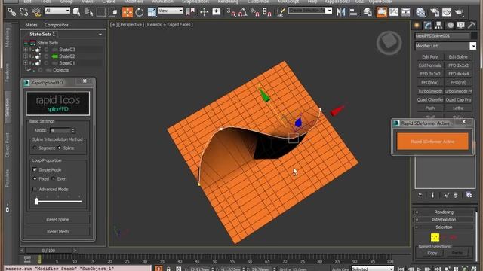Open State Sets 1 dropdown arrow
The image size is (483, 271).
tap(100, 35)
